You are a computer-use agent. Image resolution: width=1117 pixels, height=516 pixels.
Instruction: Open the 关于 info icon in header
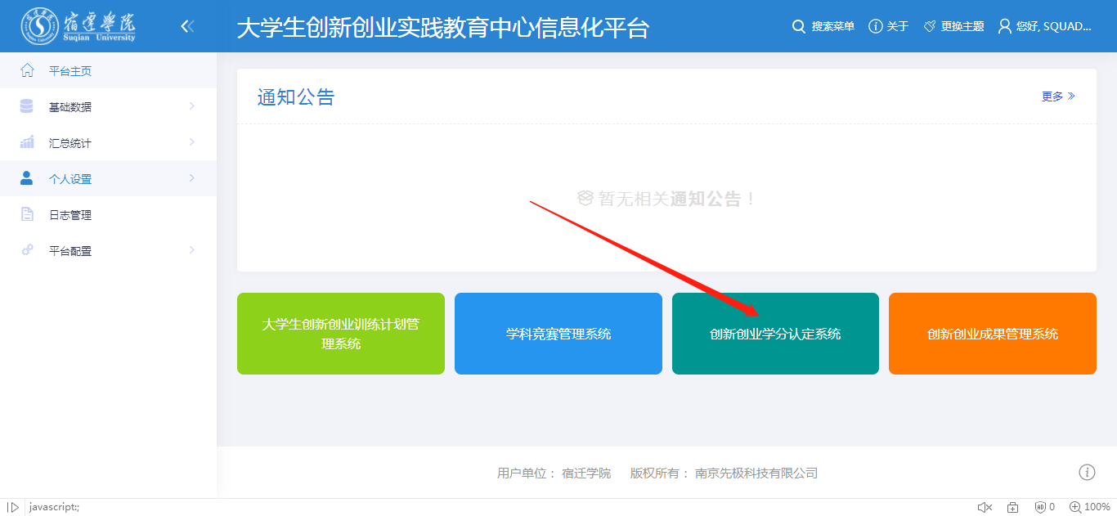click(x=875, y=26)
